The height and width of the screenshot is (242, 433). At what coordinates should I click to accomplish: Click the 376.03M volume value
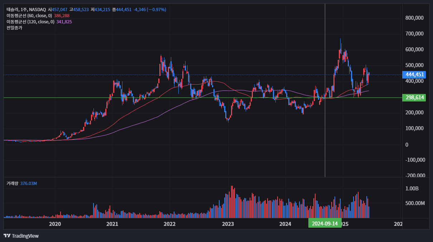coord(29,184)
